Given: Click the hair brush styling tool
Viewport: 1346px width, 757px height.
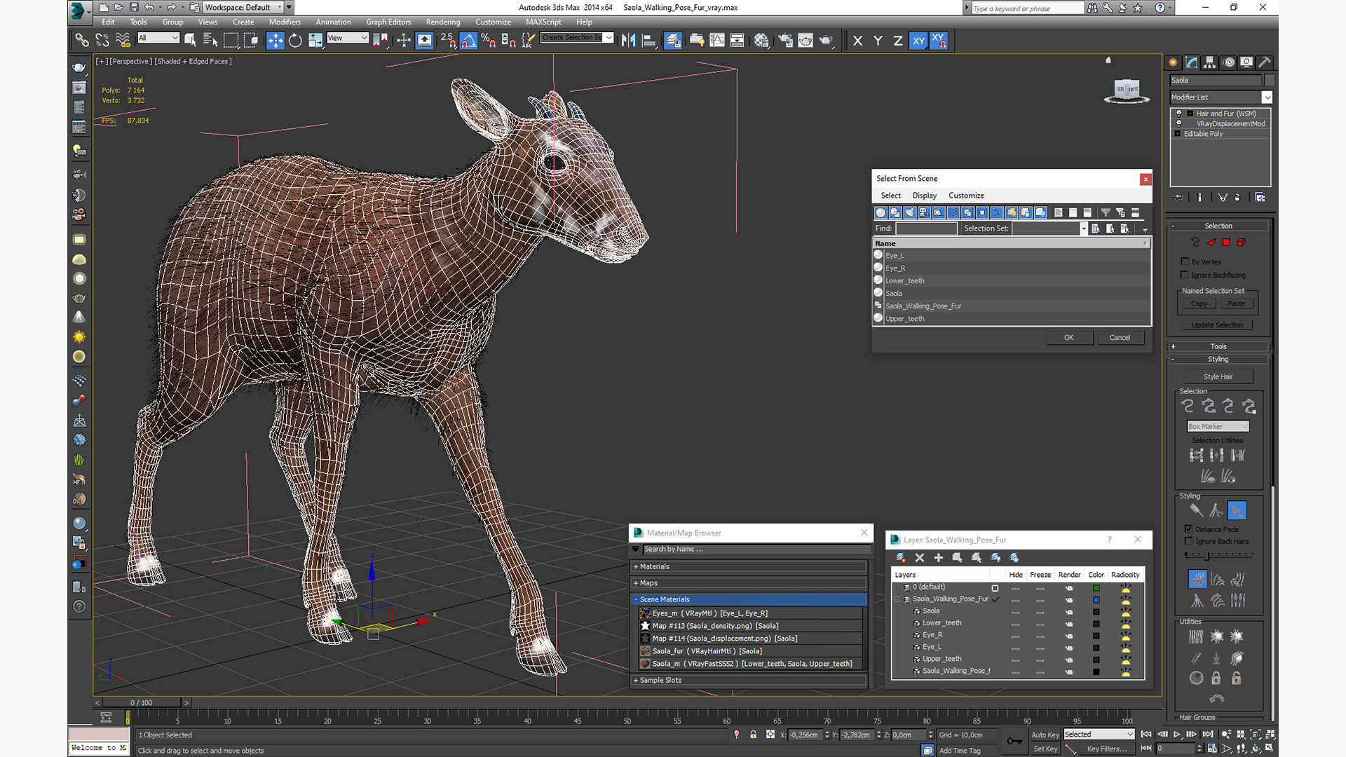Looking at the screenshot, I should pyautogui.click(x=1196, y=510).
